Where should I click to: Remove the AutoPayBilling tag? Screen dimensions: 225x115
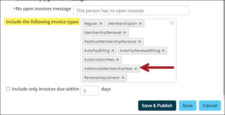click(113, 51)
